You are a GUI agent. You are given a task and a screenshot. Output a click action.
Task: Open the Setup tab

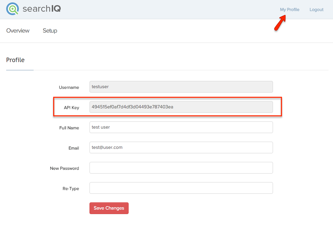pos(50,31)
